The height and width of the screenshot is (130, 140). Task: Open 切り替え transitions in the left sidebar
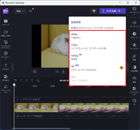click(6, 78)
